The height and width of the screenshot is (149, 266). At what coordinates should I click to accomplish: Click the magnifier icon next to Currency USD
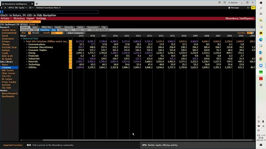click(x=253, y=33)
